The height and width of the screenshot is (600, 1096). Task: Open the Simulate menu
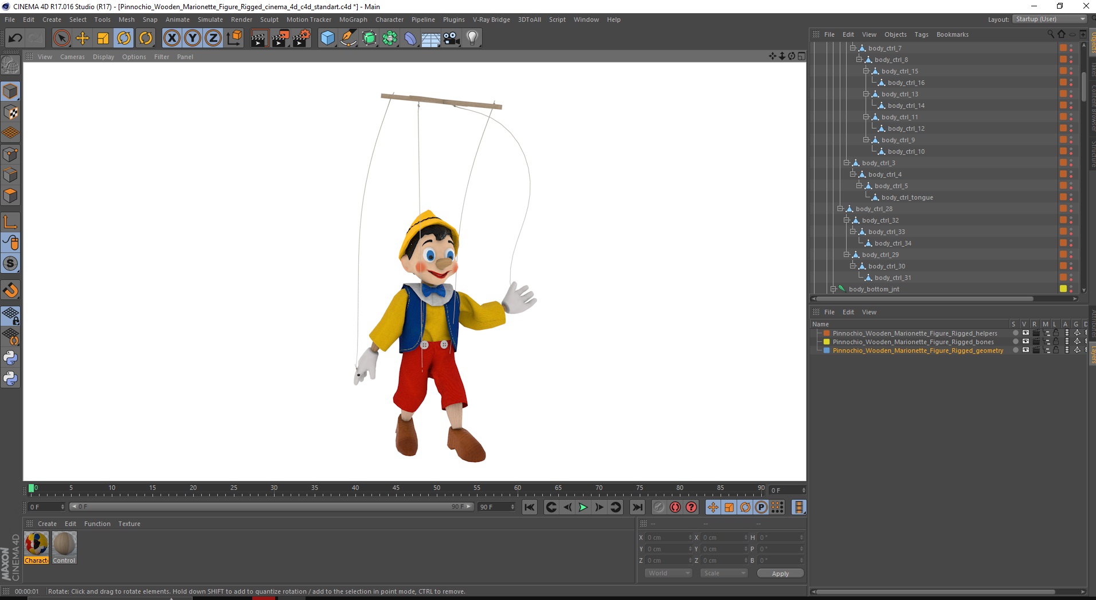coord(210,20)
